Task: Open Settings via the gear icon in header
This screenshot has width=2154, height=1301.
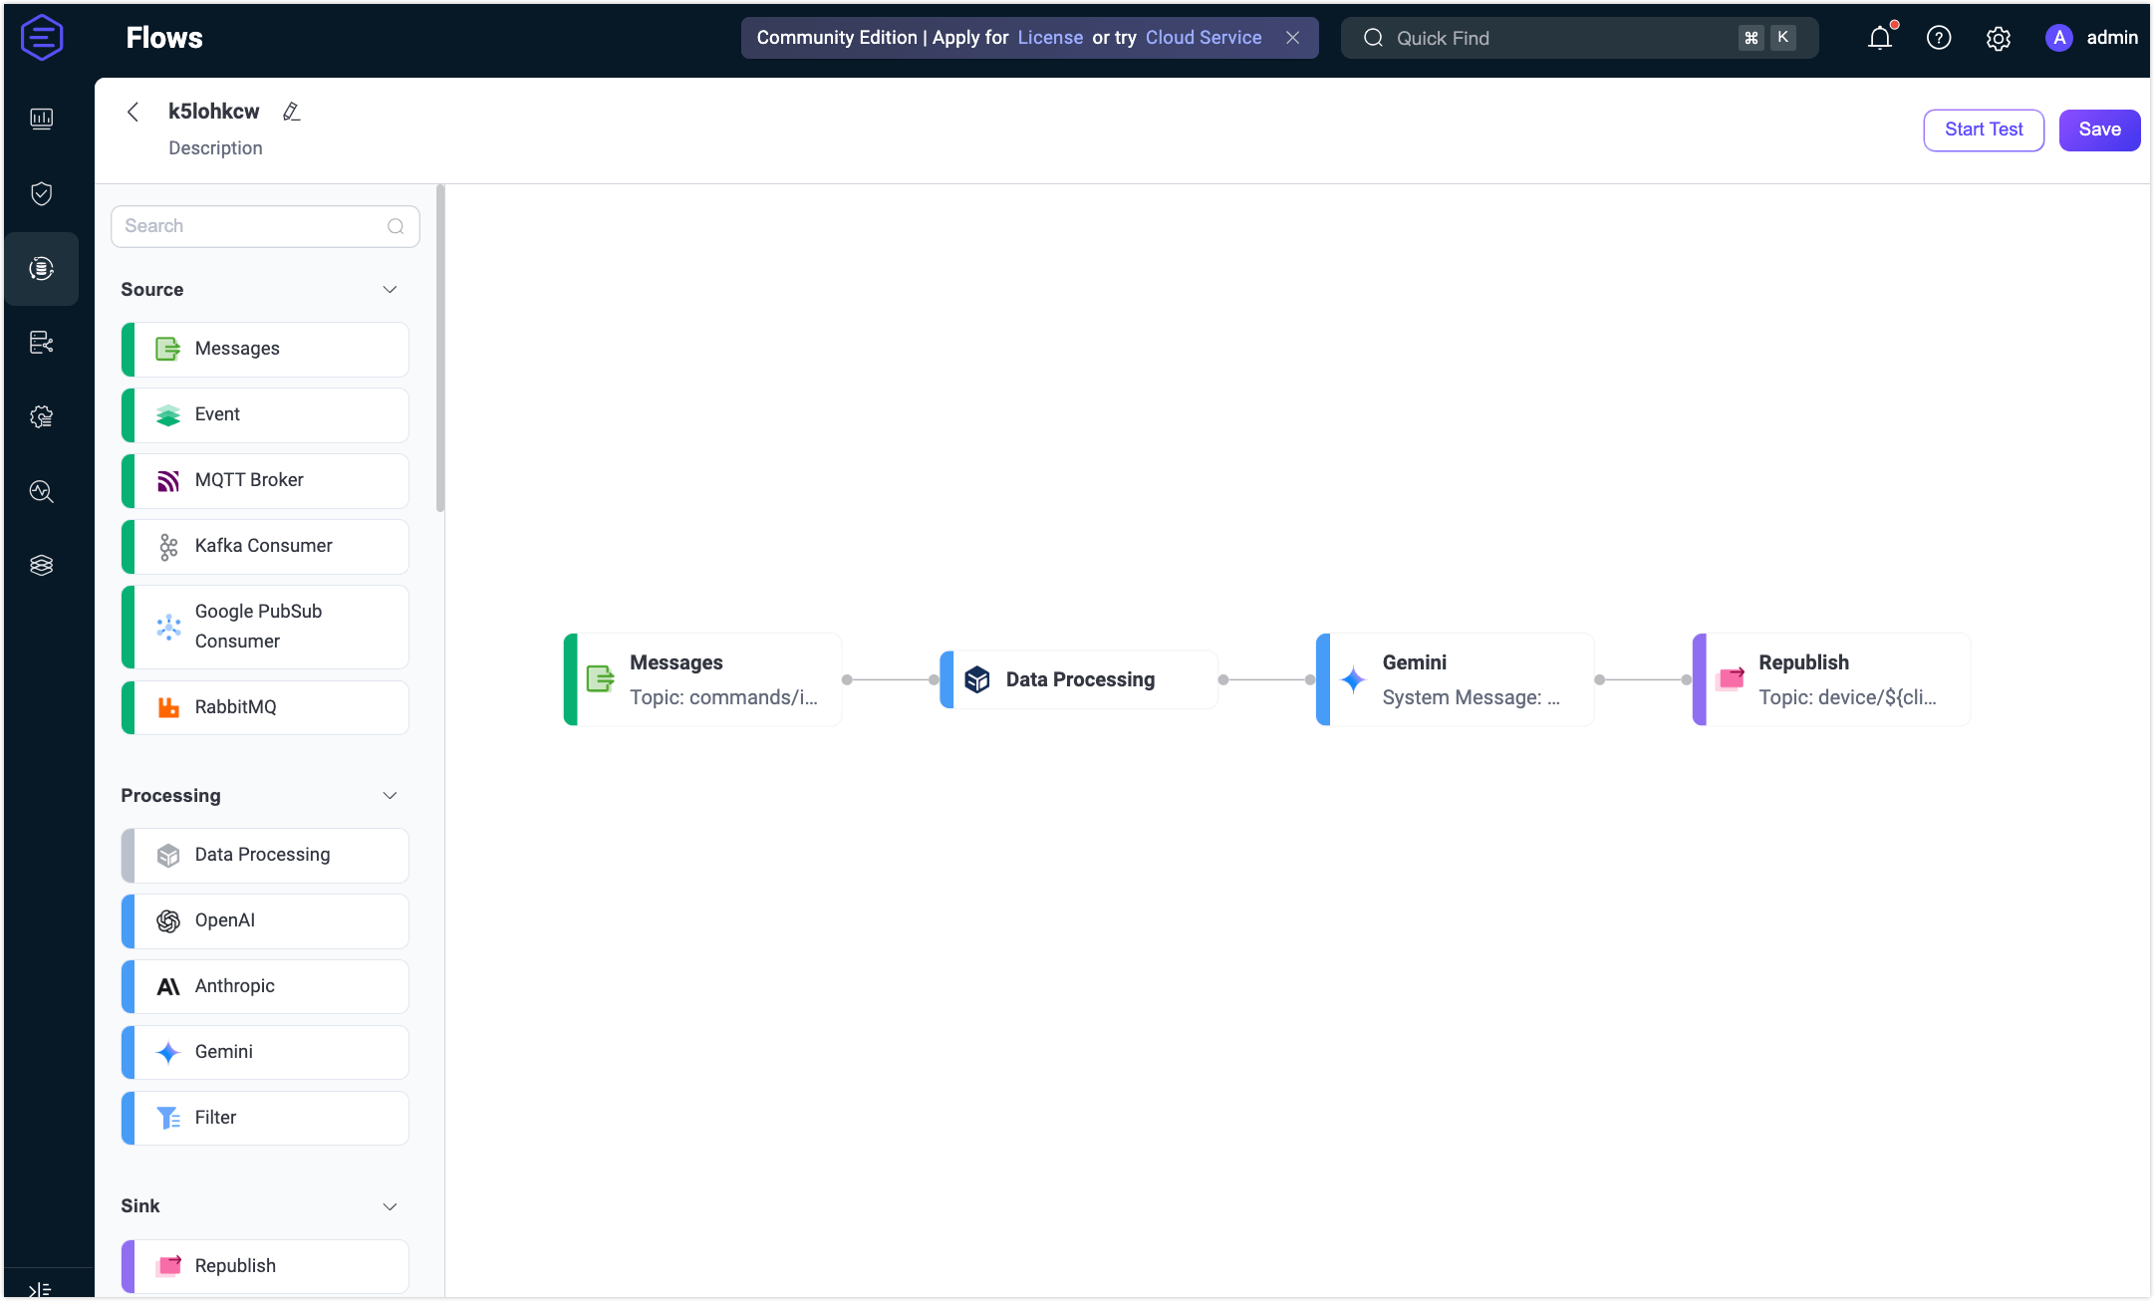Action: (1999, 38)
